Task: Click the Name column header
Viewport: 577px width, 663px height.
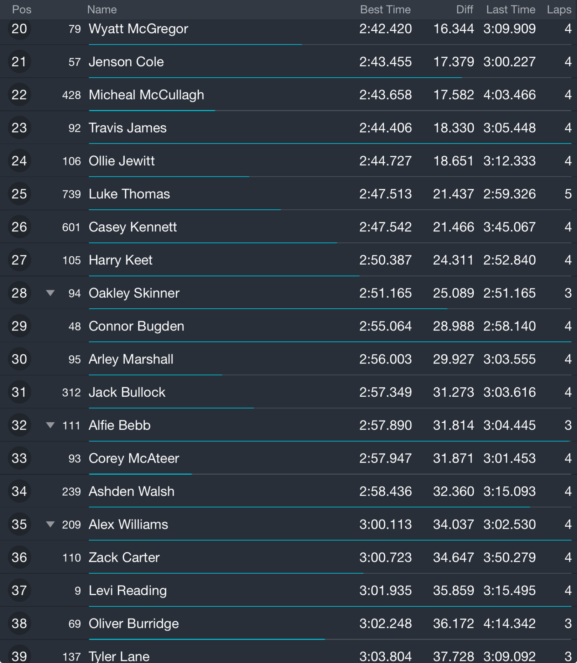Action: (x=102, y=10)
